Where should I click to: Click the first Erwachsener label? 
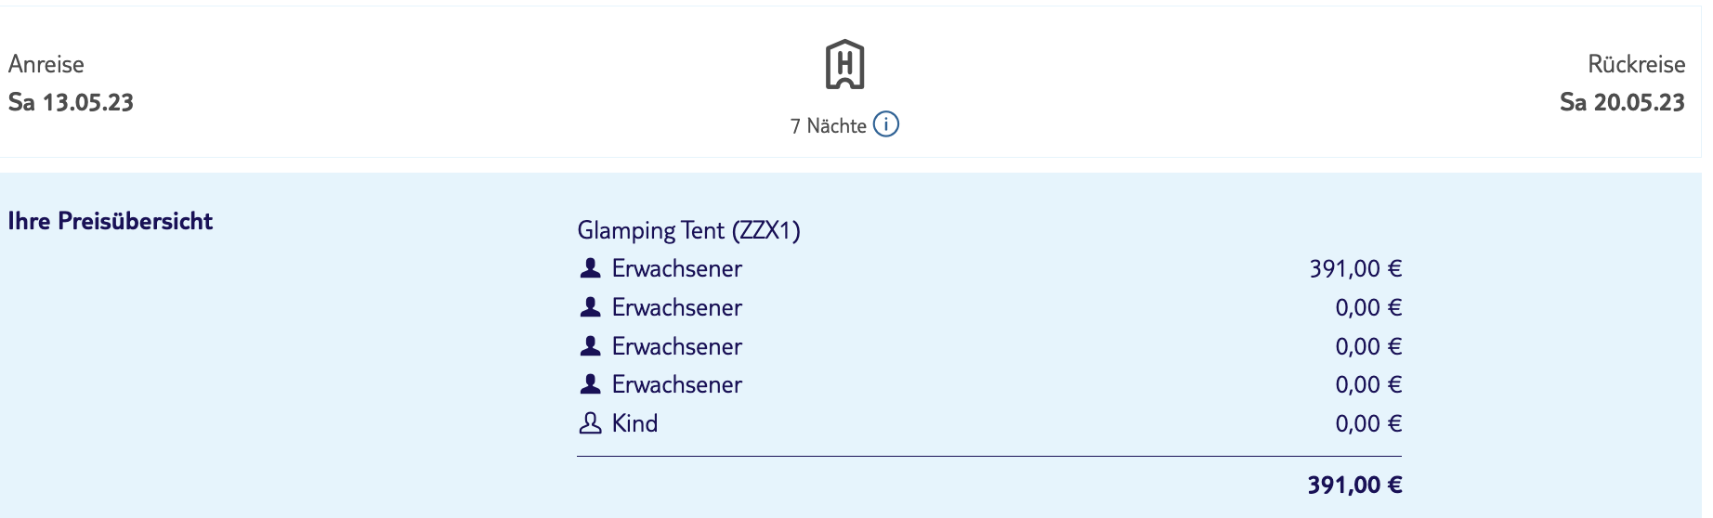tap(676, 268)
